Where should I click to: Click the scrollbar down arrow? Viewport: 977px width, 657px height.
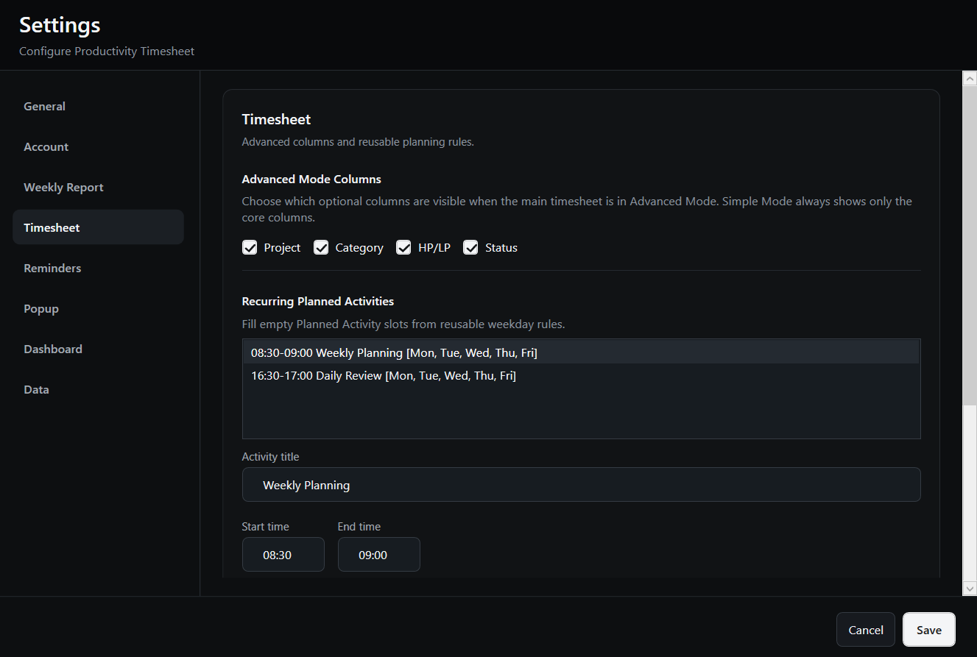(970, 588)
